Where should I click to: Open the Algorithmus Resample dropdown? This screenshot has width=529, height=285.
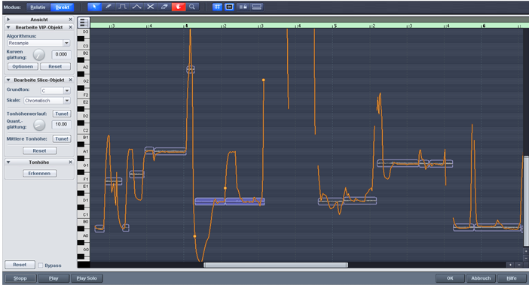click(38, 43)
